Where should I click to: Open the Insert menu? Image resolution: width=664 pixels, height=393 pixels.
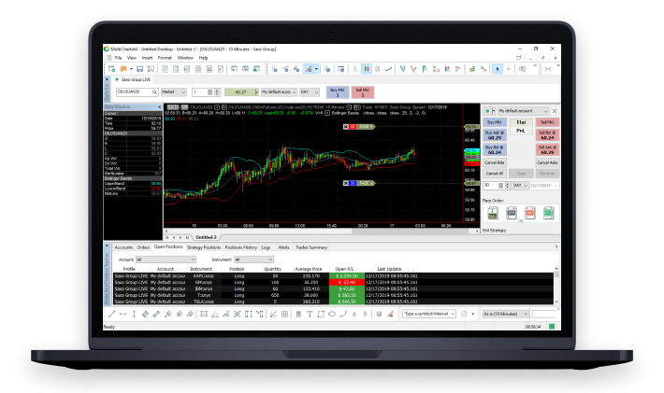click(x=147, y=58)
